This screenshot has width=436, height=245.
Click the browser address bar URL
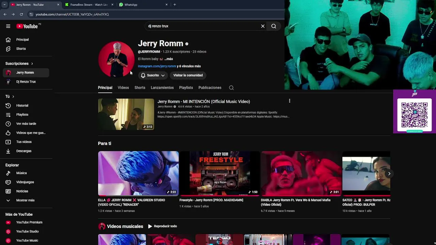click(x=72, y=14)
